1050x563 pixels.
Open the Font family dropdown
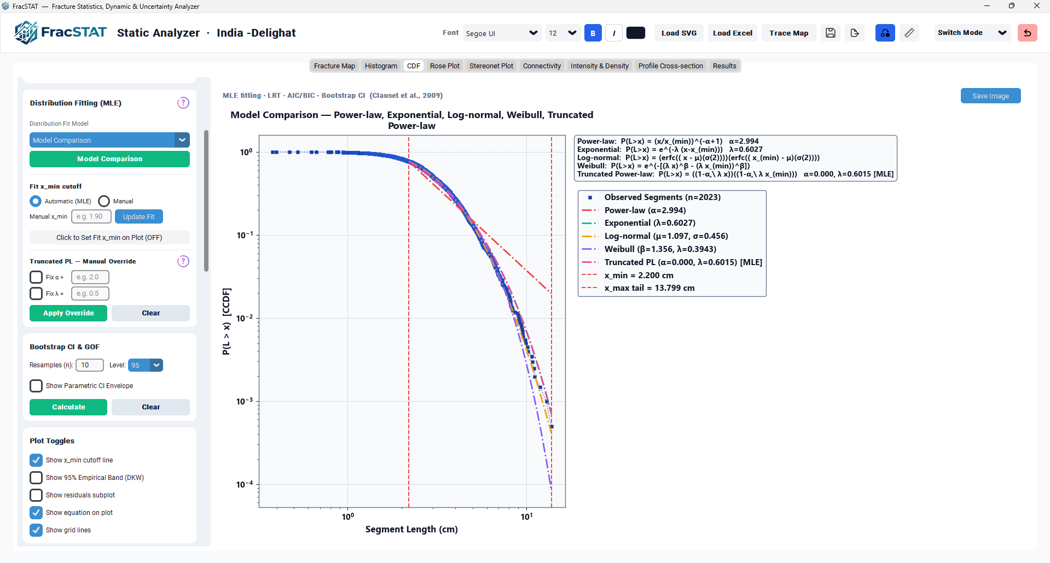(x=502, y=33)
